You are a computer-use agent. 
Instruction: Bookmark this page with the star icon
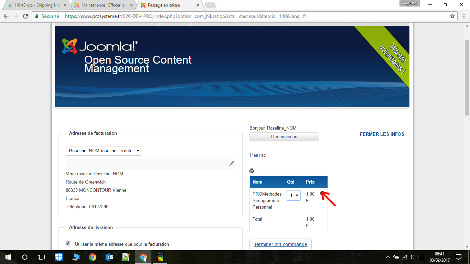(x=452, y=16)
